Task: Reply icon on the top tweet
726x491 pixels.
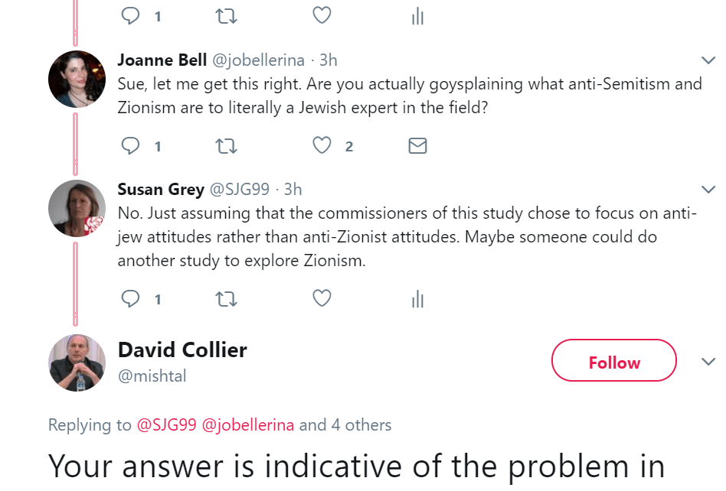Action: coord(132,15)
